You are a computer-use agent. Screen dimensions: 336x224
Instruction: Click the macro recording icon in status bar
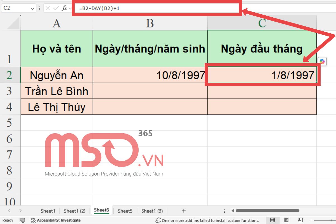[x=22, y=220]
